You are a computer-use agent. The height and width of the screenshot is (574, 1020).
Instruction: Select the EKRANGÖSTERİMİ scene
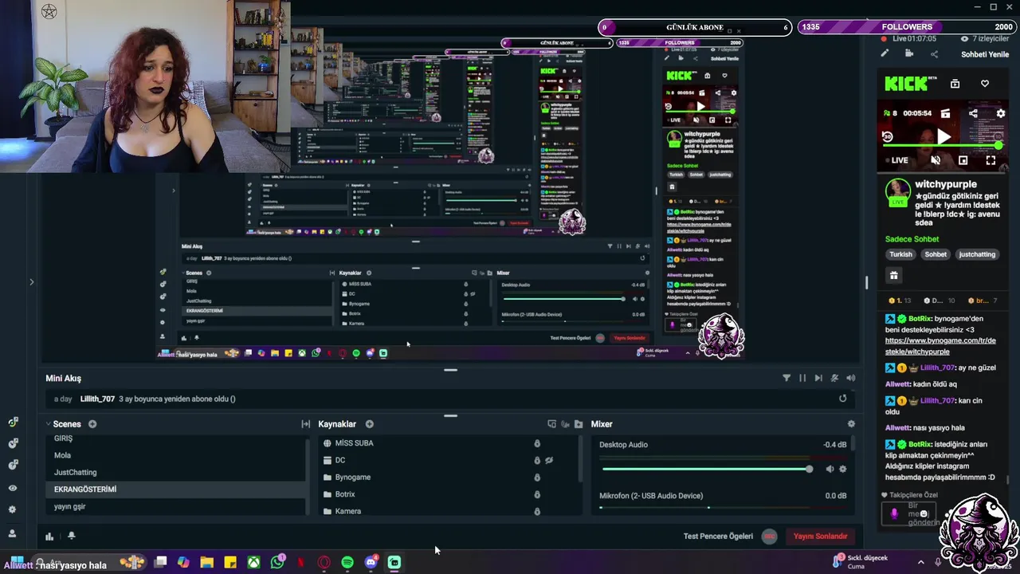(x=85, y=489)
